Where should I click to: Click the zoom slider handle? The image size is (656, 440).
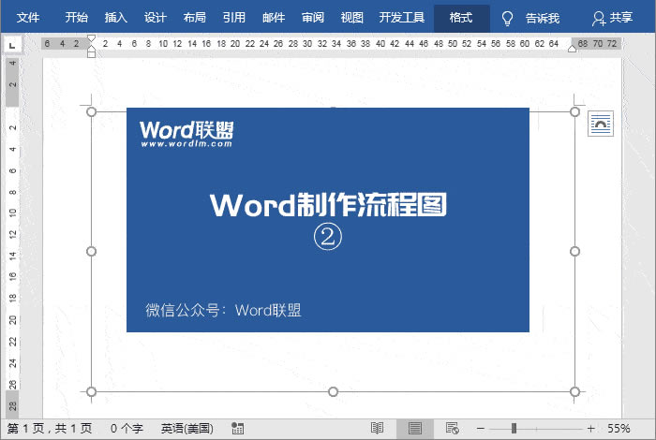point(512,428)
